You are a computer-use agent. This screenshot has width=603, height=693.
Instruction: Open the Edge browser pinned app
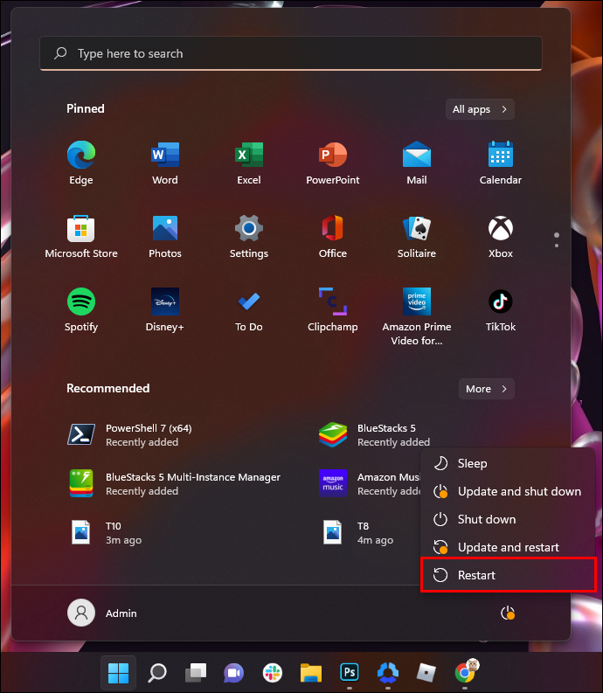click(x=81, y=163)
